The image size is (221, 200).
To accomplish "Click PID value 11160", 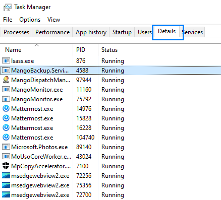I will tap(84, 90).
